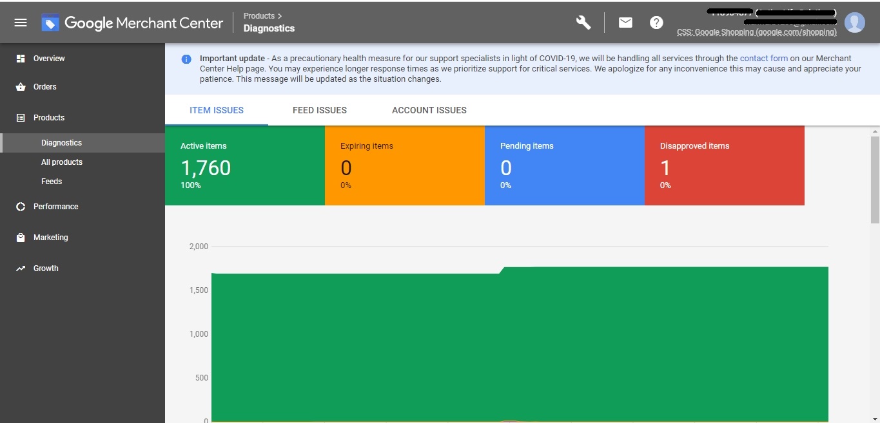Select the red Disapproved items card
The height and width of the screenshot is (423, 880).
click(x=724, y=165)
